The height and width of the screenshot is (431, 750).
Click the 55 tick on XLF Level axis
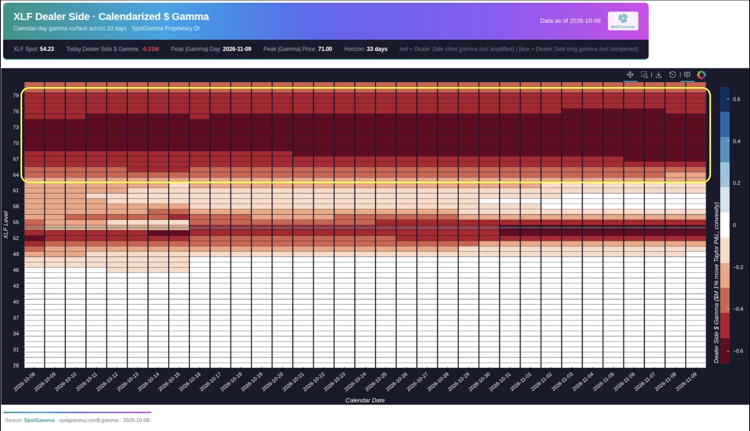tap(16, 222)
